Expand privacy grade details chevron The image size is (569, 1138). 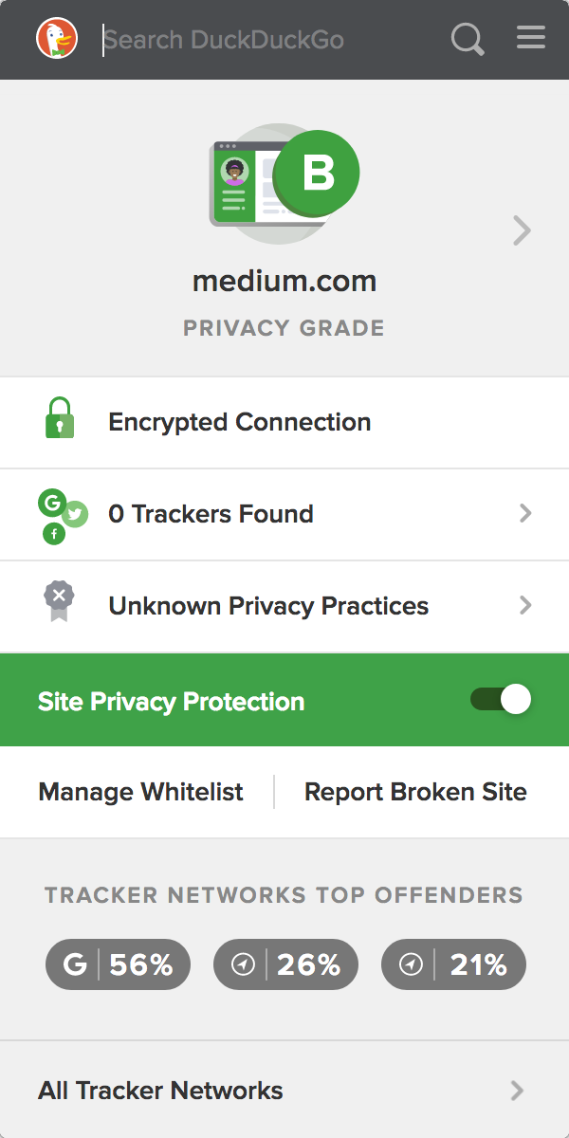click(522, 230)
